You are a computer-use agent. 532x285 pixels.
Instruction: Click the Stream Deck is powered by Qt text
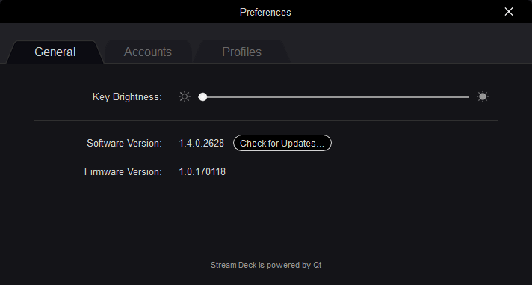(266, 265)
